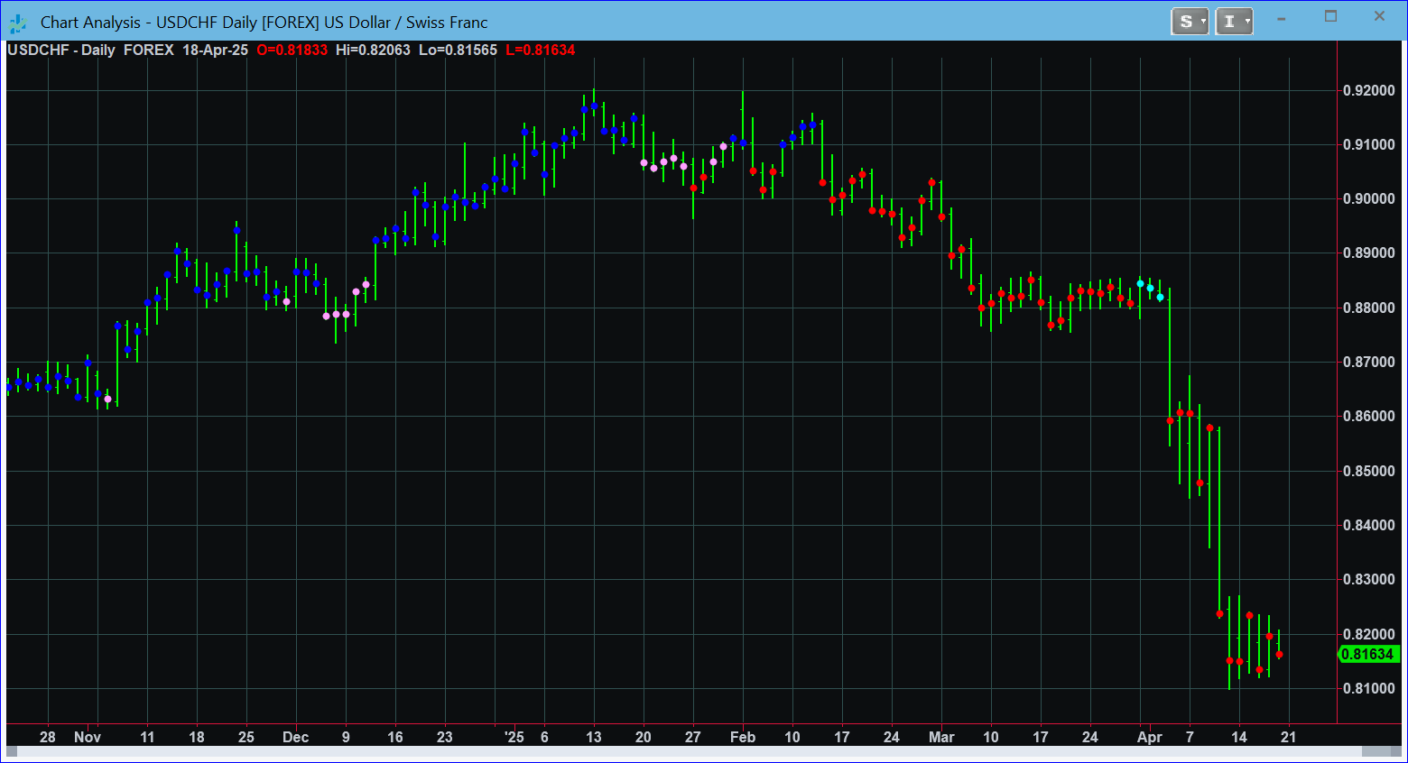The image size is (1408, 763).
Task: Click the 'FOREX' label in status line
Action: (x=149, y=51)
